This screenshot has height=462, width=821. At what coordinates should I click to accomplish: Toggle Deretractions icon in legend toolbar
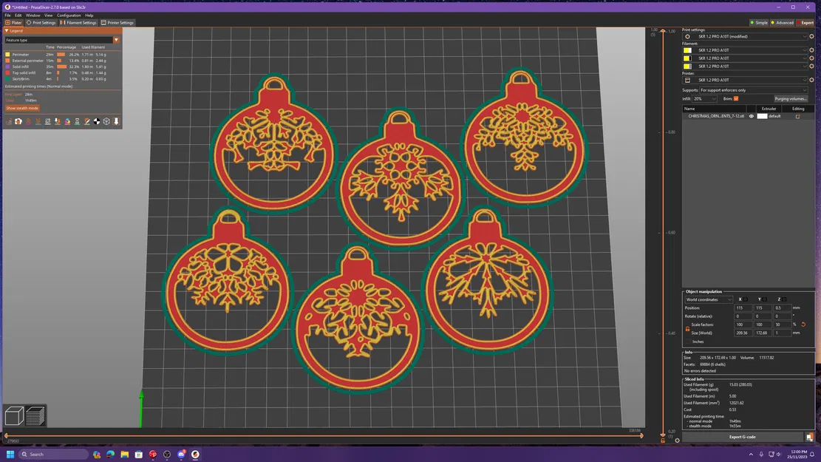pyautogui.click(x=38, y=121)
